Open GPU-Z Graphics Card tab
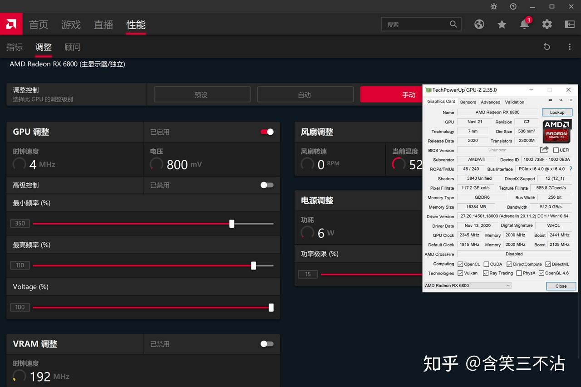This screenshot has width=581, height=387. [x=441, y=102]
